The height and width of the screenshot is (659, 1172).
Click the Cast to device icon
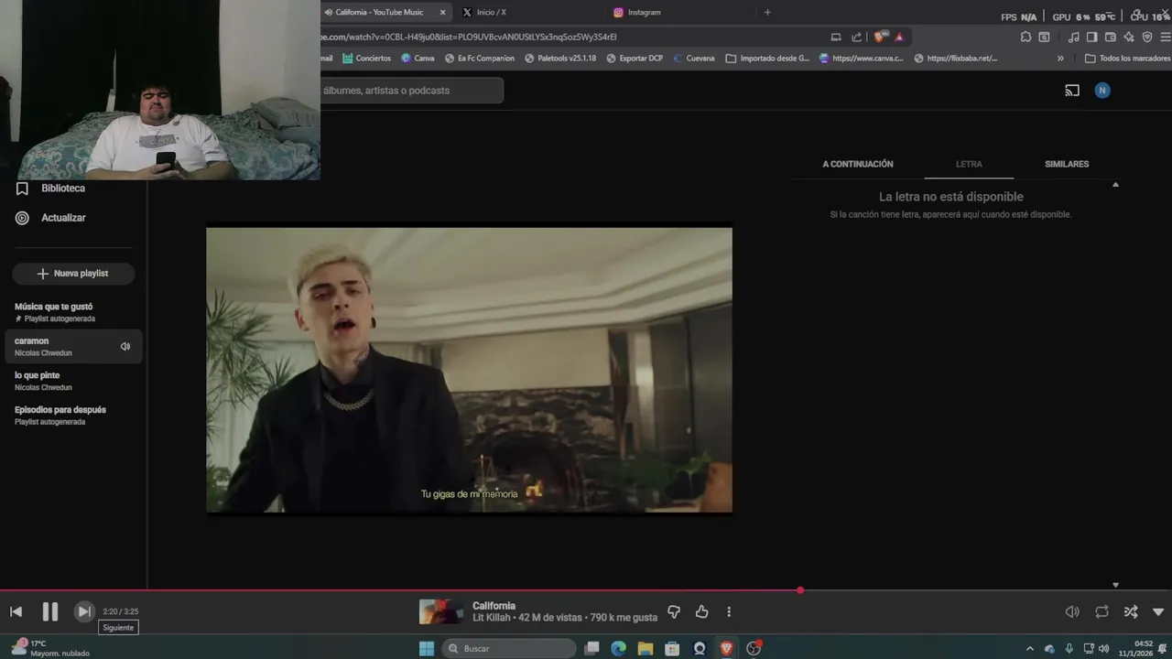click(x=1072, y=91)
